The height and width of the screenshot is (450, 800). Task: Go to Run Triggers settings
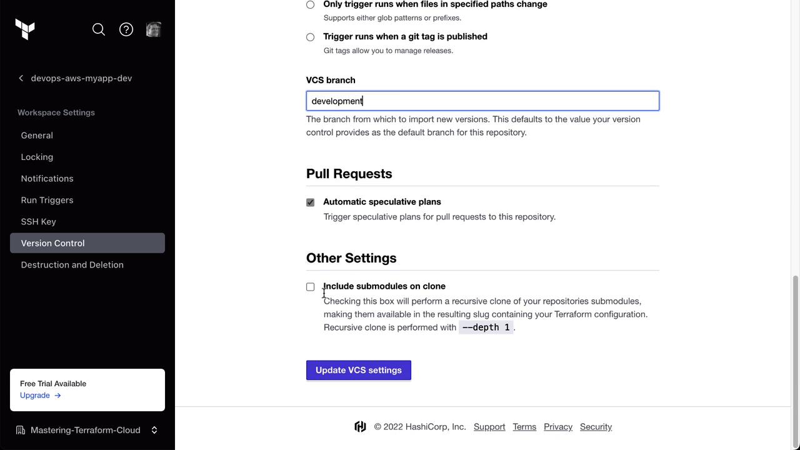coord(47,200)
